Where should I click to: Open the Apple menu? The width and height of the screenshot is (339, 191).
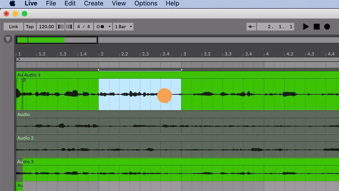tap(12, 3)
